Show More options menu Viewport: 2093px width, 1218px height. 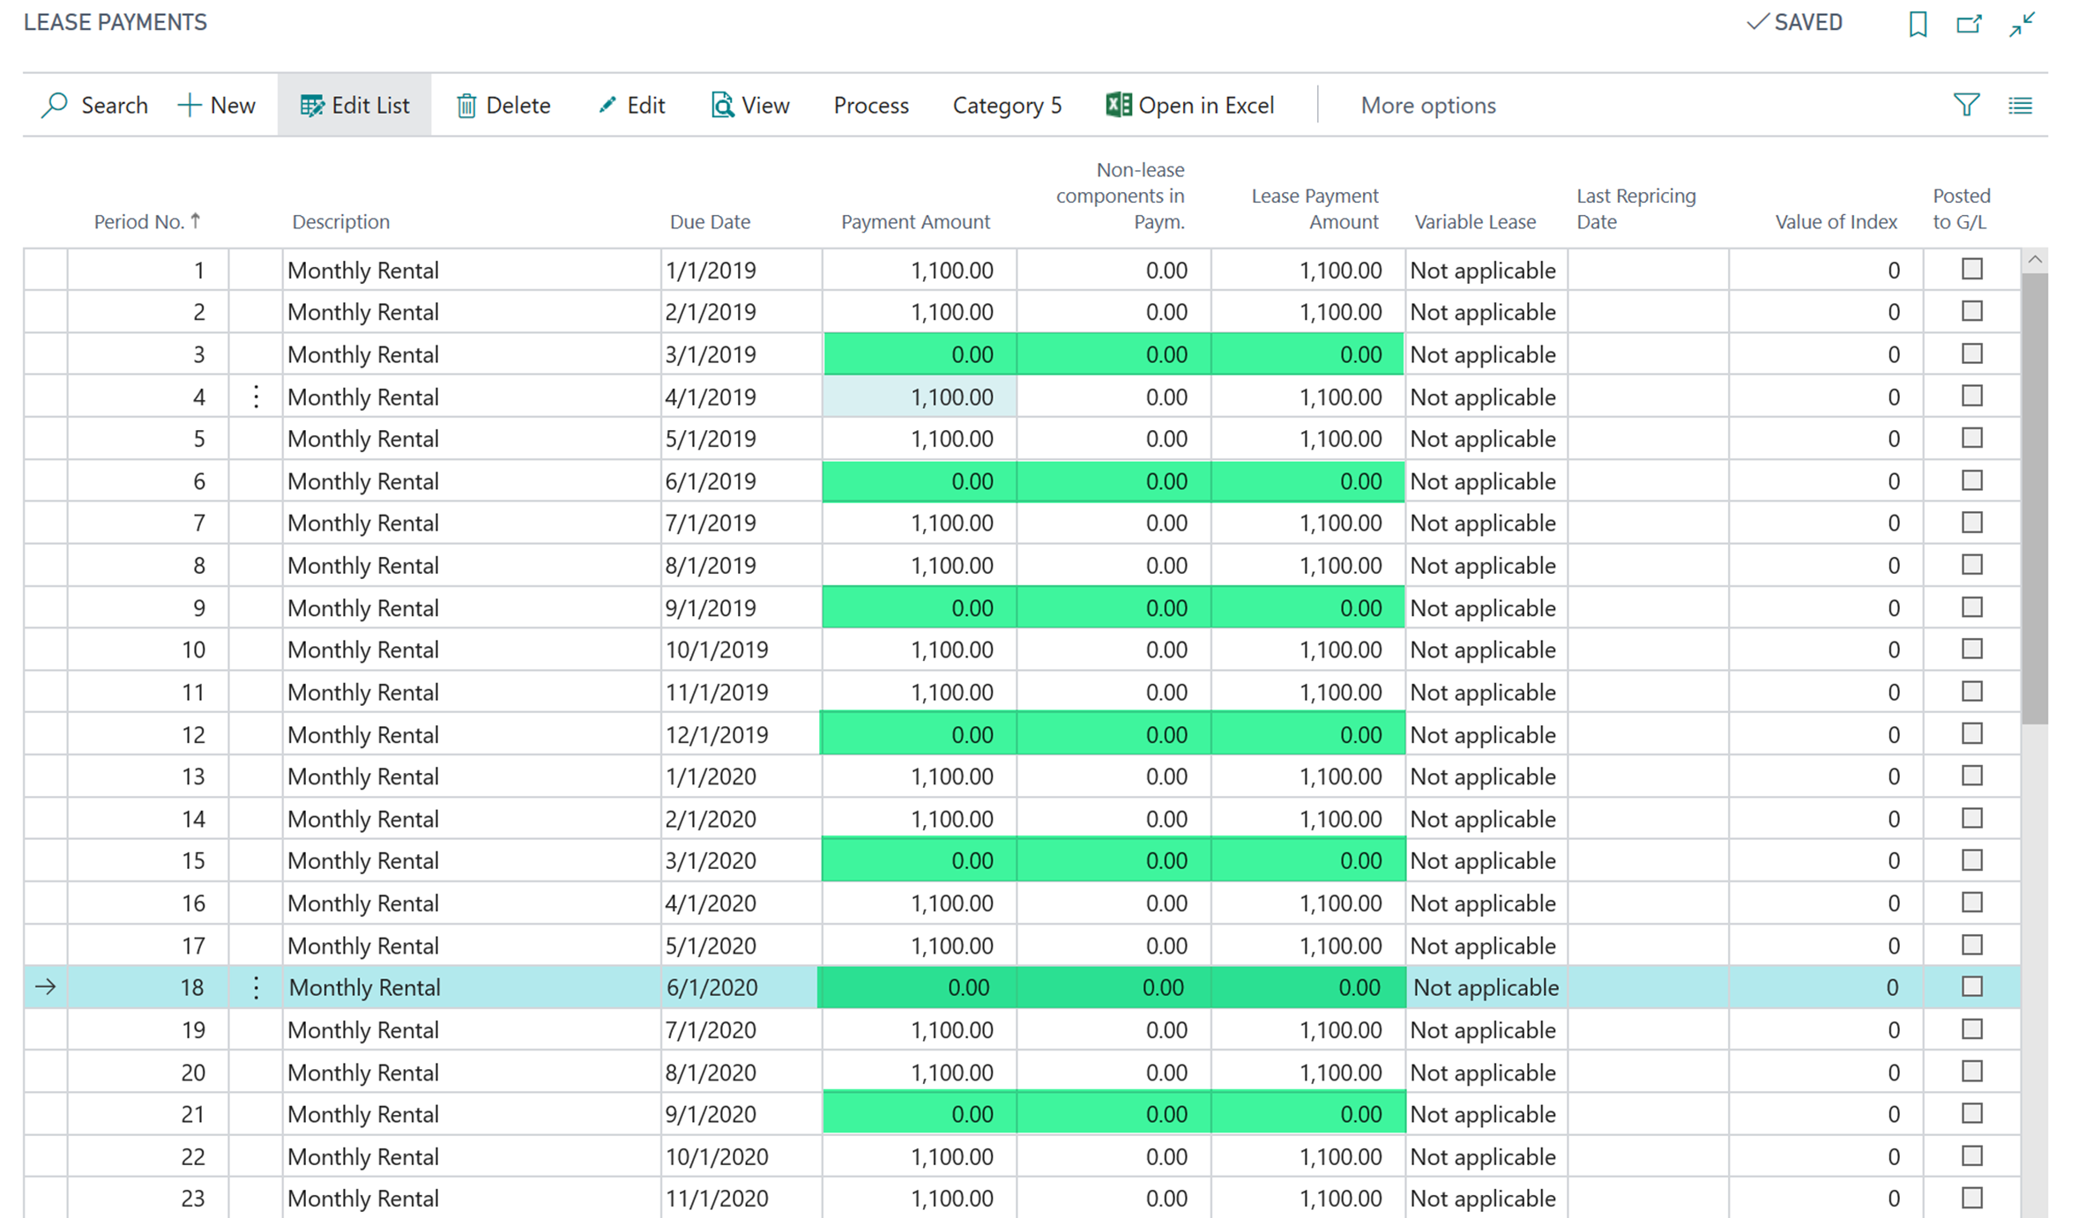(1428, 105)
